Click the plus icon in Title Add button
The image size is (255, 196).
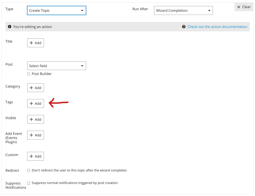tap(31, 43)
